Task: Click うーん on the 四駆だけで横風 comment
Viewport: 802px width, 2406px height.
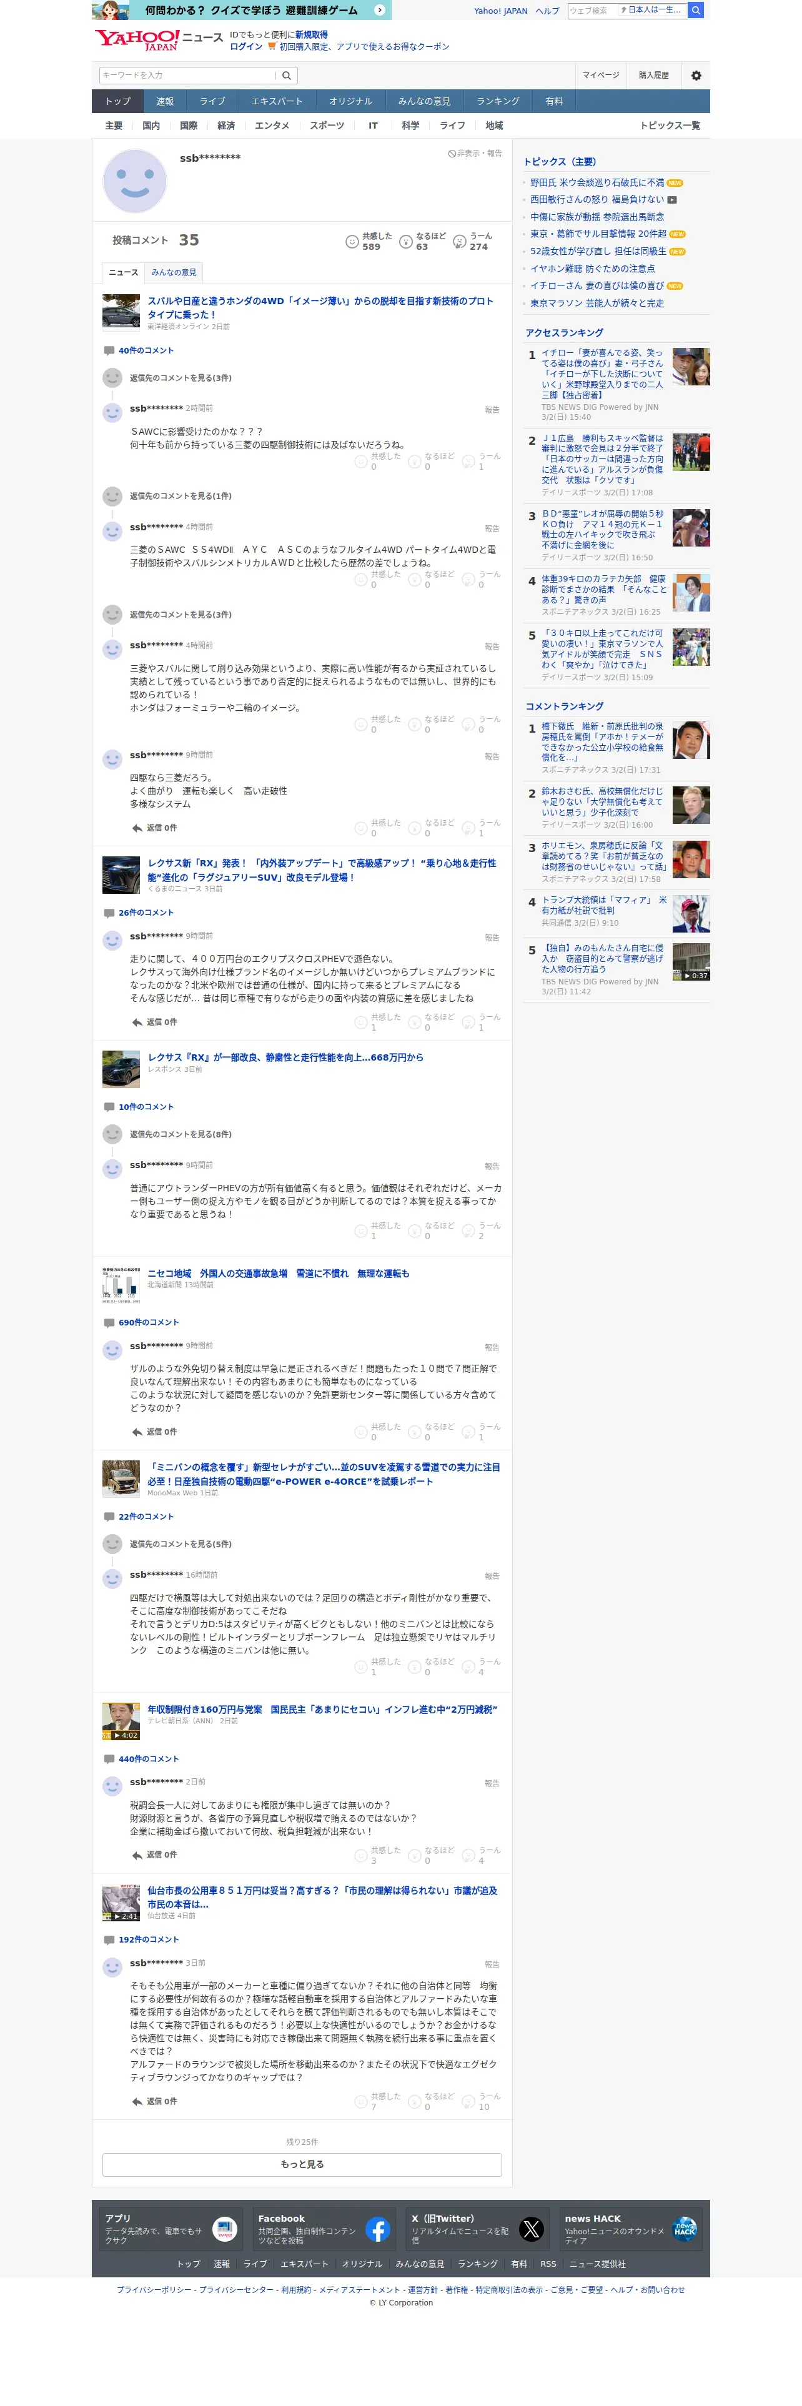Action: click(x=482, y=1667)
